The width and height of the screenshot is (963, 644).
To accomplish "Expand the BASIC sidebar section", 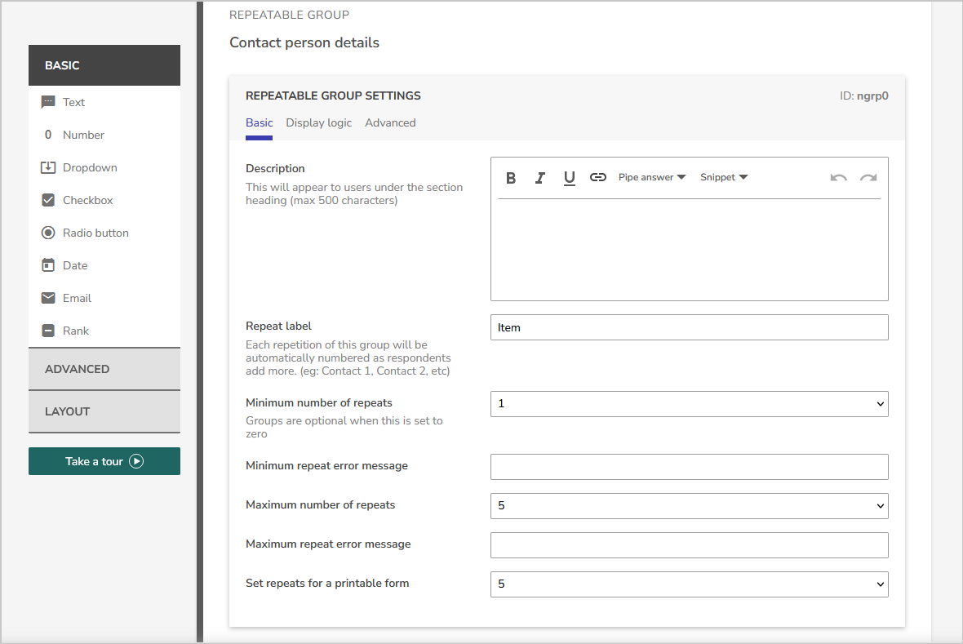I will coord(104,65).
